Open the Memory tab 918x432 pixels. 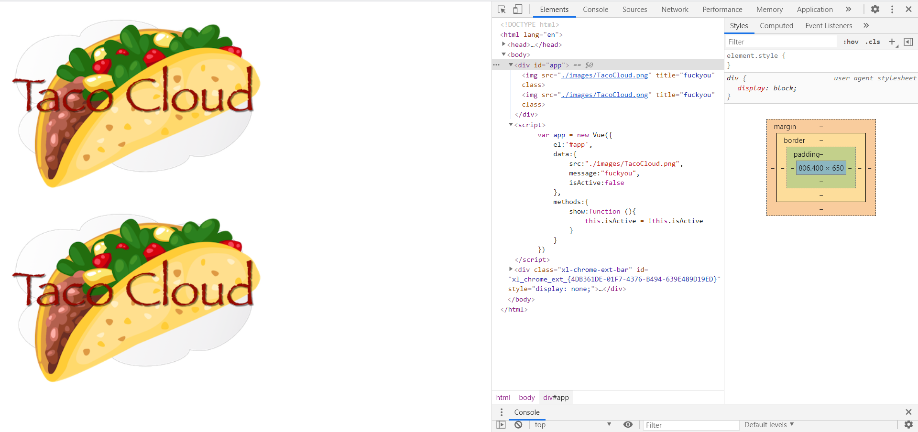tap(769, 9)
